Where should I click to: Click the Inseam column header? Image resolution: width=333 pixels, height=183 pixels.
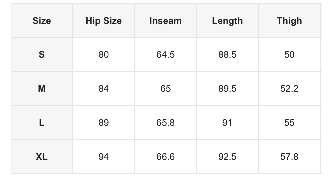click(x=165, y=21)
